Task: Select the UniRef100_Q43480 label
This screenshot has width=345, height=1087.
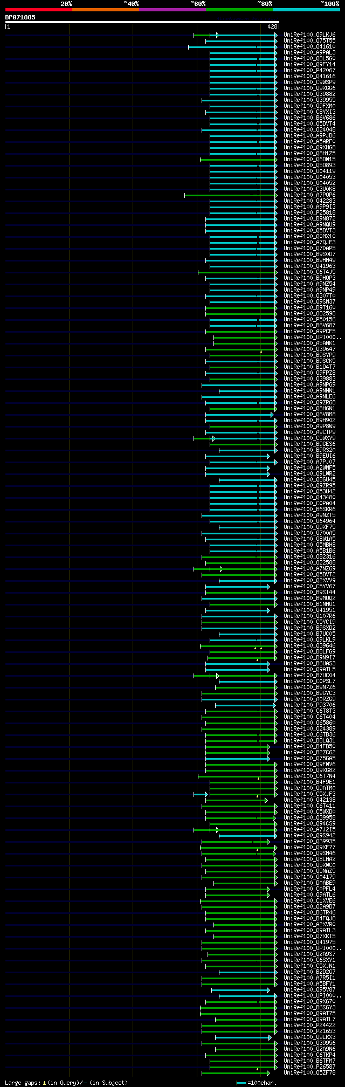Action: coord(309,497)
